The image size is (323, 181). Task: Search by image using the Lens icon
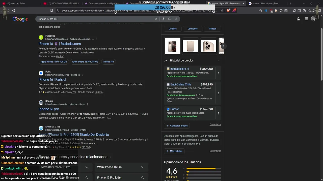(x=170, y=19)
